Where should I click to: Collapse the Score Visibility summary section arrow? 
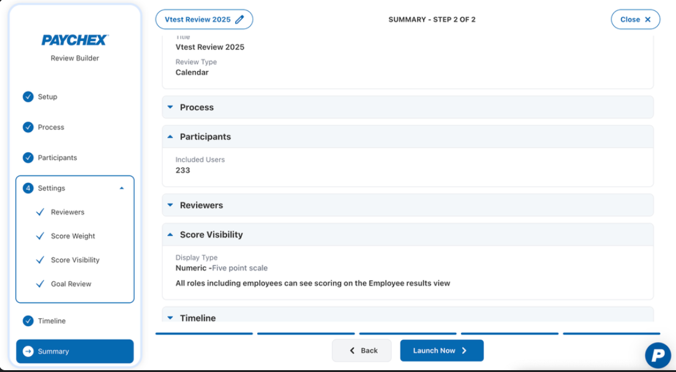pyautogui.click(x=170, y=235)
